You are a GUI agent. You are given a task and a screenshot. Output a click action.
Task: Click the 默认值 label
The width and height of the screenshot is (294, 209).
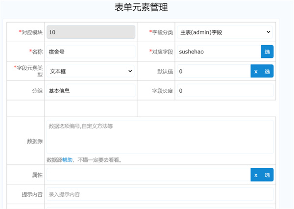[x=165, y=71]
